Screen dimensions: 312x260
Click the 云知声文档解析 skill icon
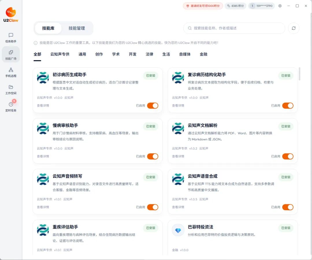178,128
